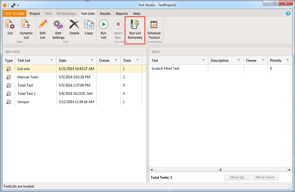Open the Project tab
This screenshot has width=295, height=192.
(35, 14)
